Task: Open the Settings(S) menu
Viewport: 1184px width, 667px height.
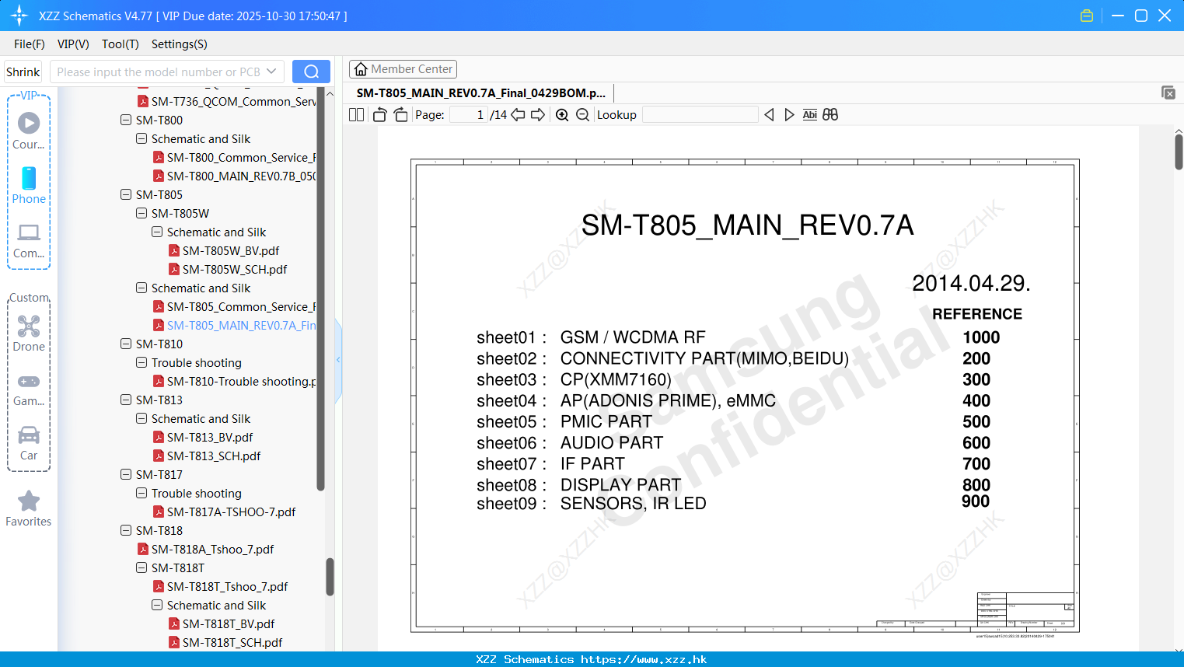Action: [x=180, y=44]
